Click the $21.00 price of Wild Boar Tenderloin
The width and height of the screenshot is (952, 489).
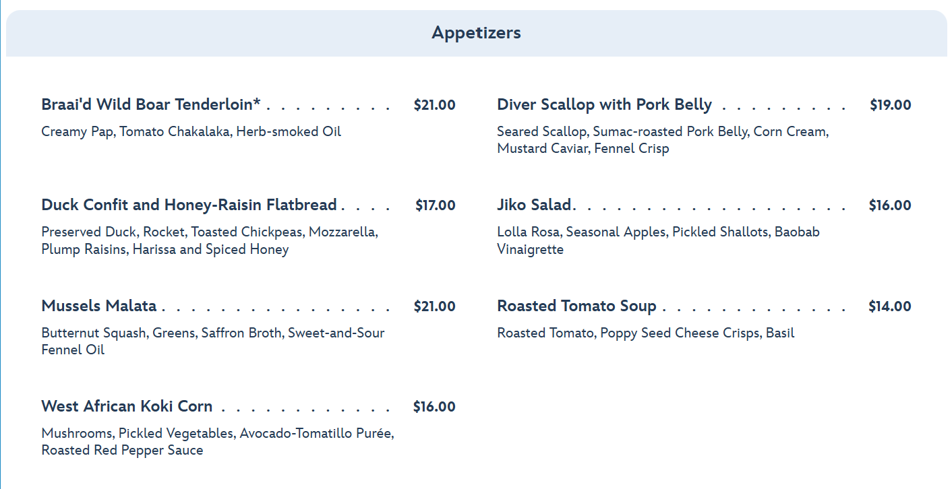pos(434,105)
